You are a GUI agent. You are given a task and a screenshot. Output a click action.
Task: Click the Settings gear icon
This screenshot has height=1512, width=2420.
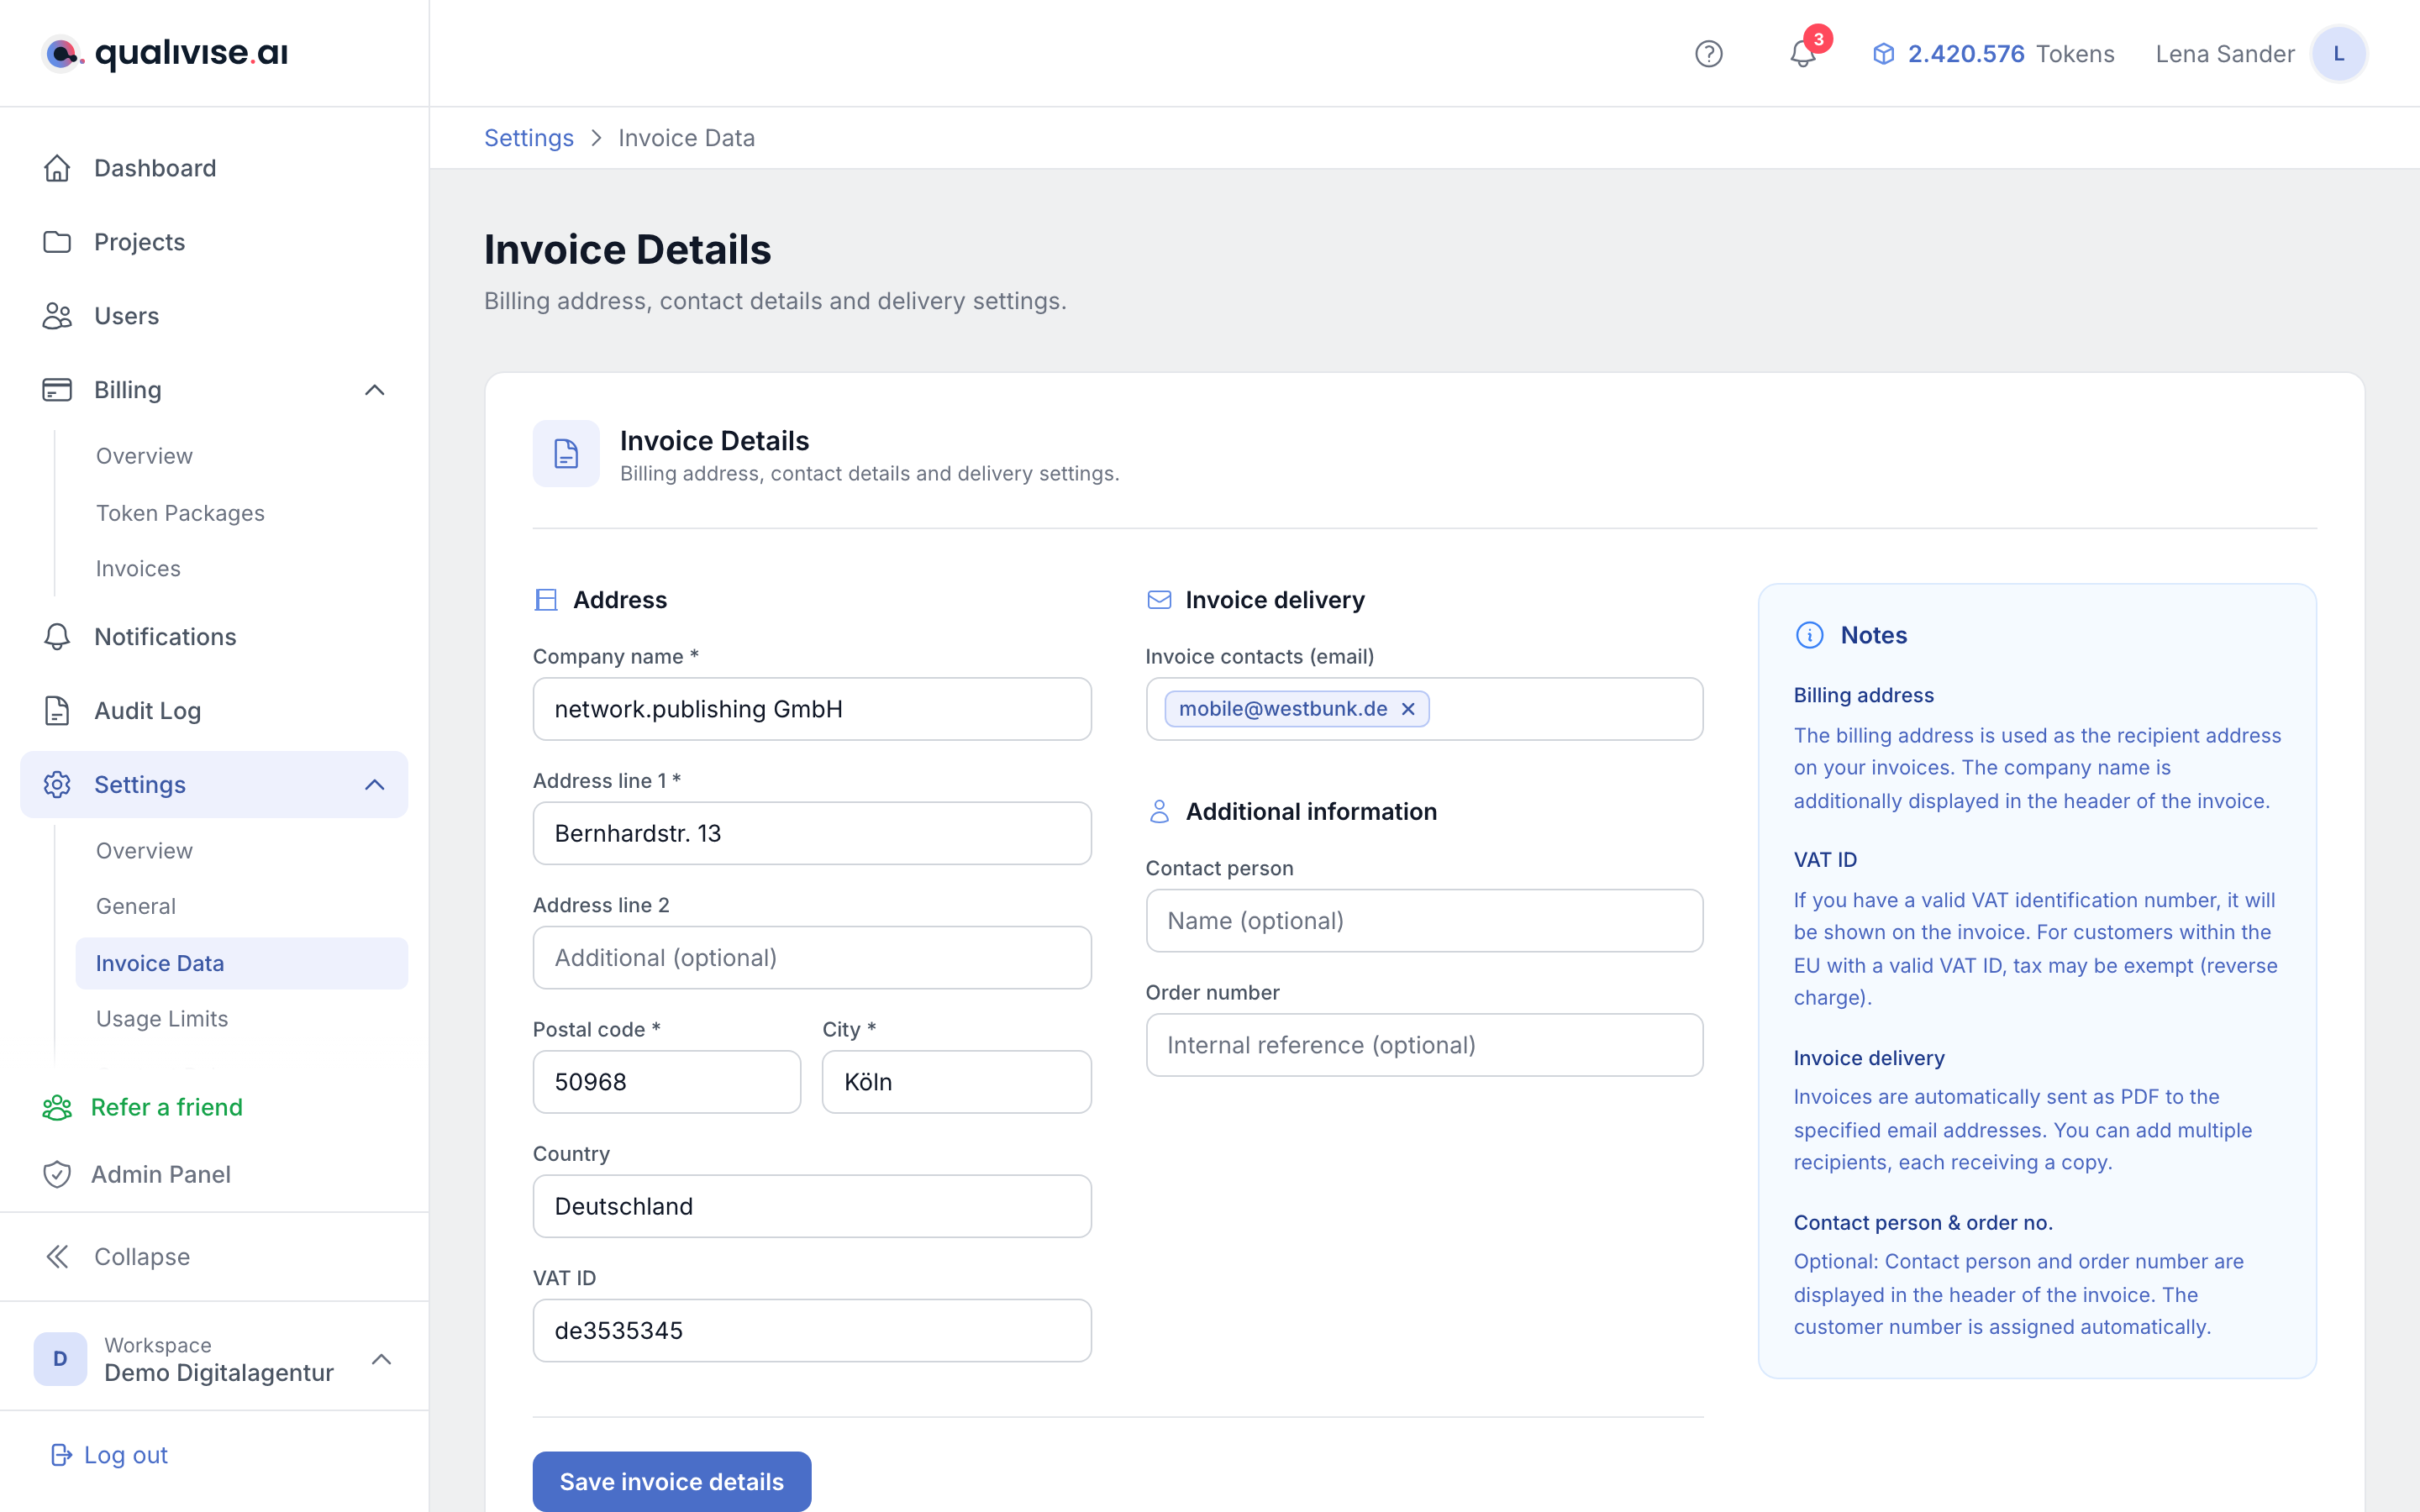pyautogui.click(x=57, y=785)
